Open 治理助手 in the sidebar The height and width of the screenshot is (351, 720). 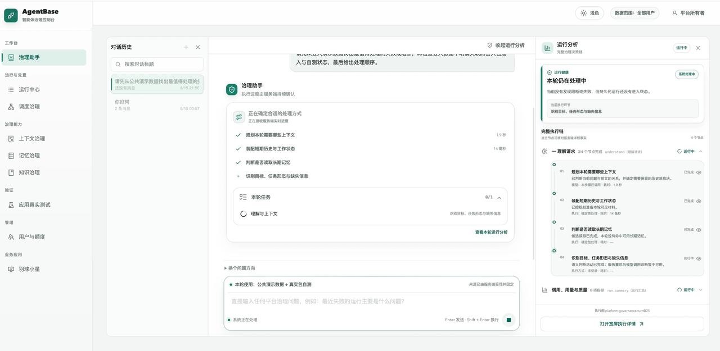[x=44, y=57]
